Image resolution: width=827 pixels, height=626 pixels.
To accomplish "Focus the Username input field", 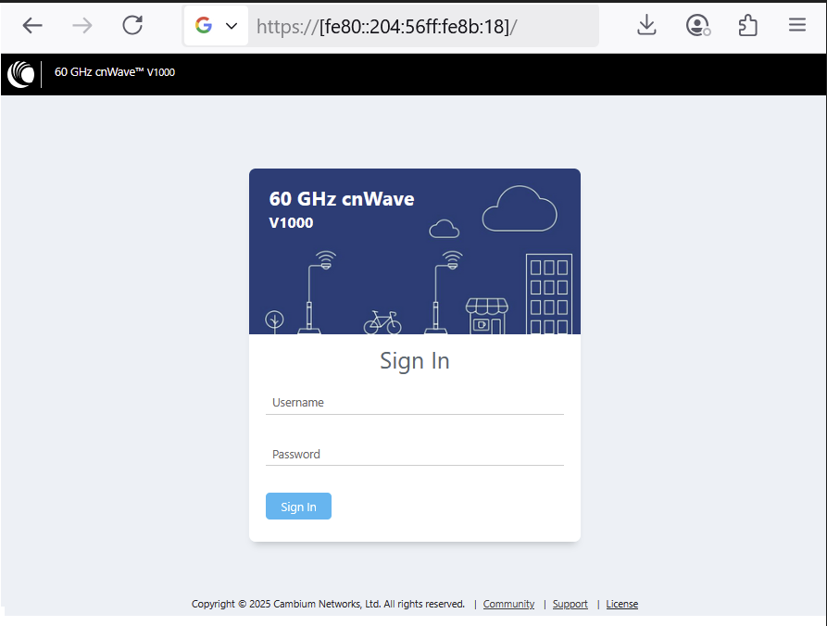I will [x=415, y=403].
